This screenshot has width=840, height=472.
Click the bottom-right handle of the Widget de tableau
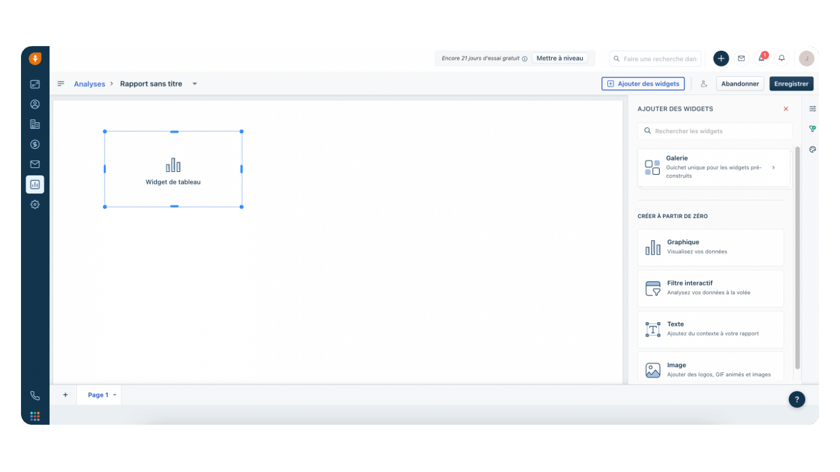[242, 207]
